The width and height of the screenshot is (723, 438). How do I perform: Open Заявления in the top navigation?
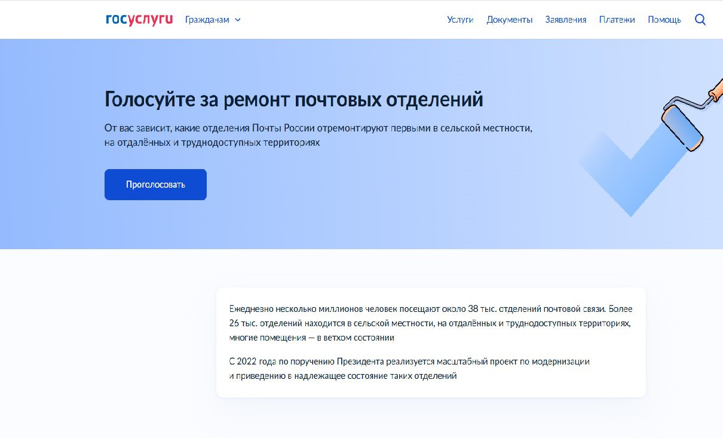[x=565, y=20]
